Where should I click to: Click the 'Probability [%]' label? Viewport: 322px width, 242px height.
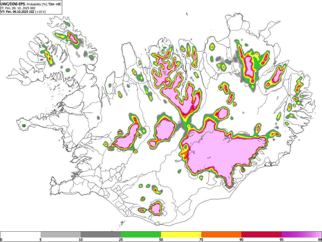click(37, 4)
